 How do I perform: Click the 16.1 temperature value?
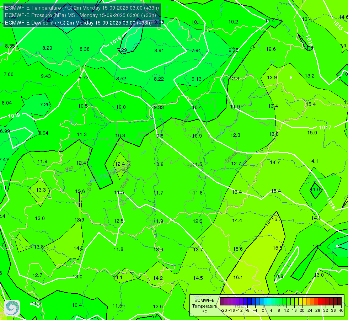pos(238,277)
